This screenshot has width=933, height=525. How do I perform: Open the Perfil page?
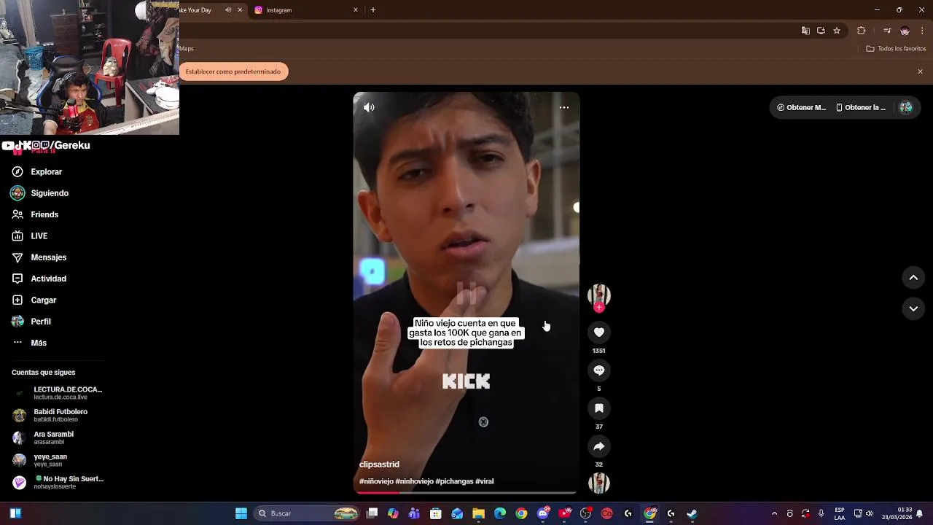[31, 322]
